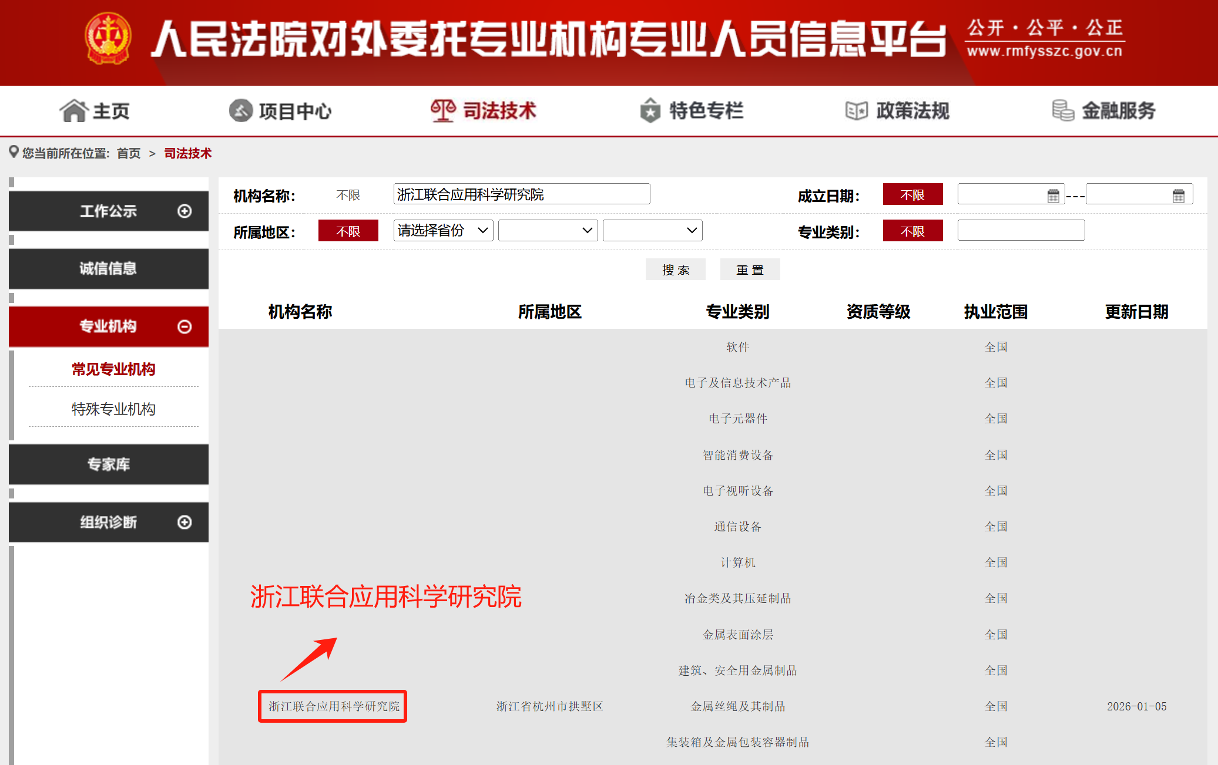Click the book icon next to 政策法规
The width and height of the screenshot is (1218, 765).
pos(855,110)
